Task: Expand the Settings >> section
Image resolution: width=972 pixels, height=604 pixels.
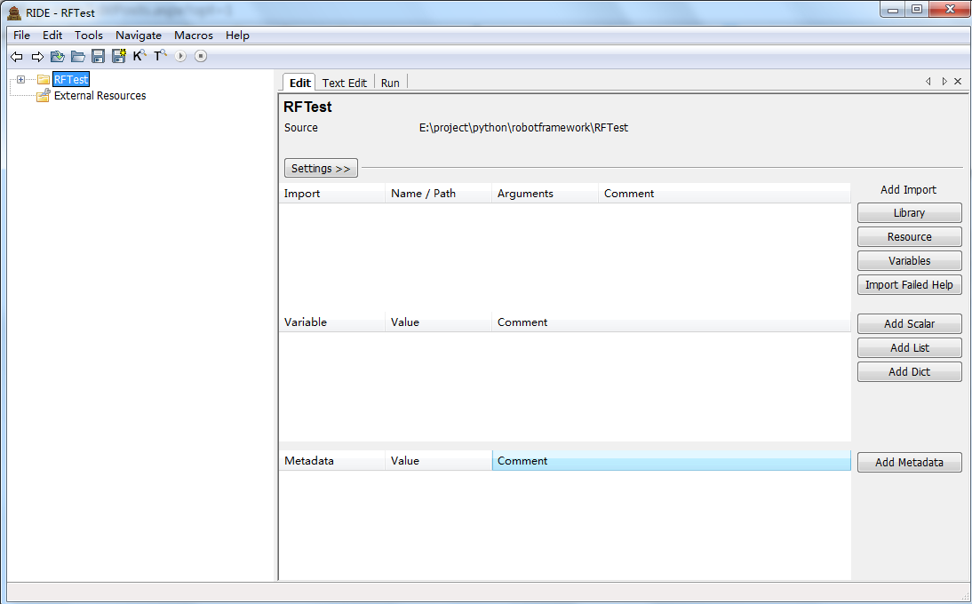Action: (x=321, y=168)
